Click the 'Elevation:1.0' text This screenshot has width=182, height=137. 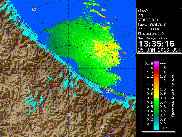coord(151,34)
